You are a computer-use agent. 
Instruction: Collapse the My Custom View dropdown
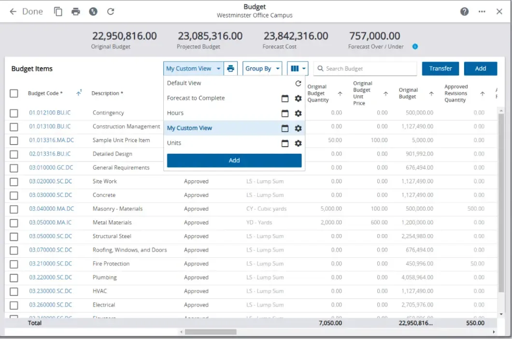click(194, 69)
